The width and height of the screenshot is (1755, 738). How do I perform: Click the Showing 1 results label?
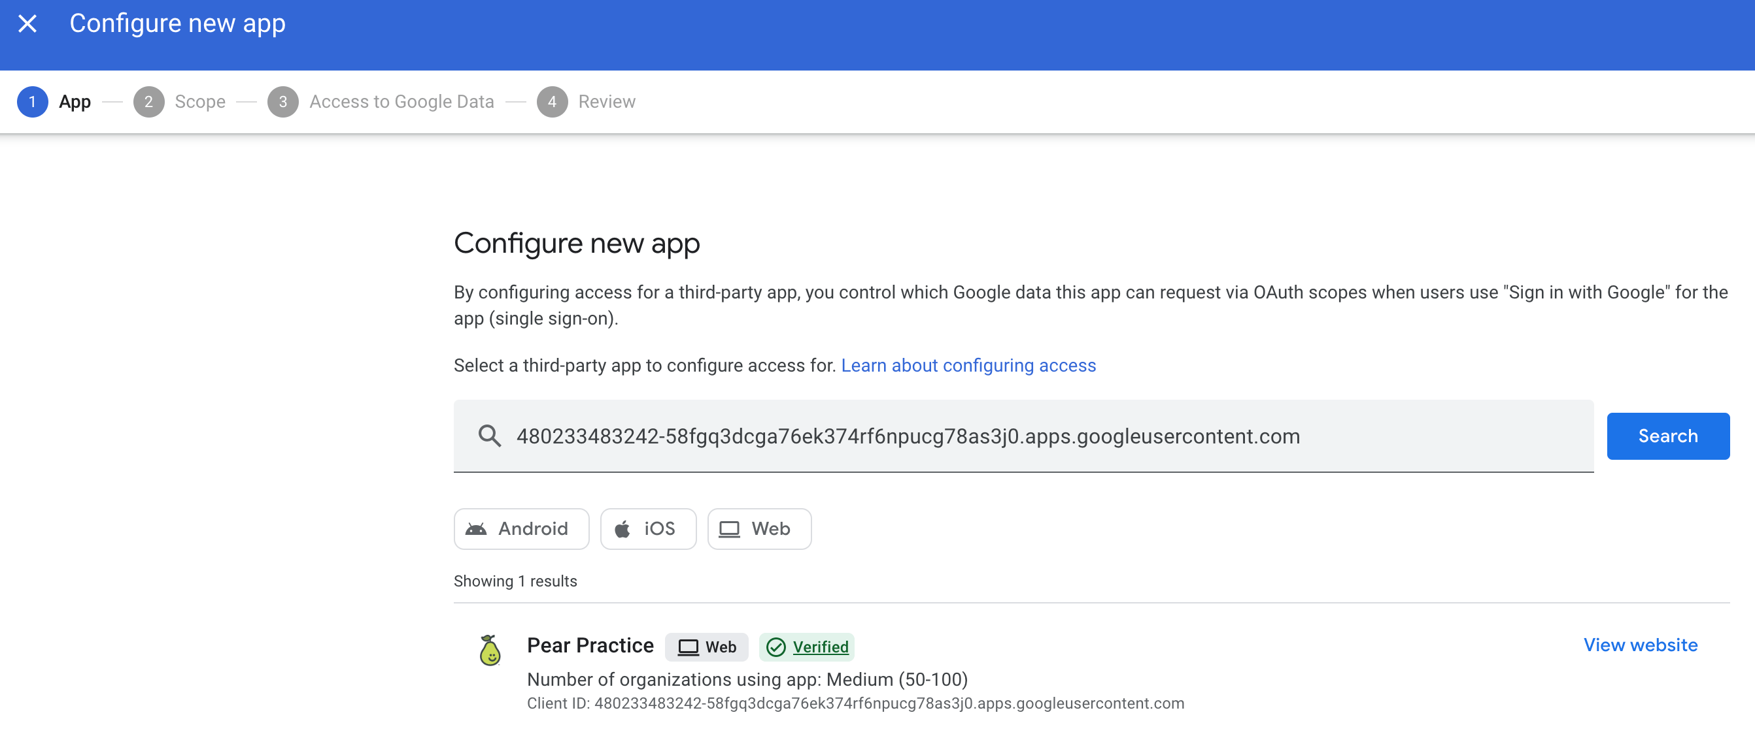coord(515,581)
